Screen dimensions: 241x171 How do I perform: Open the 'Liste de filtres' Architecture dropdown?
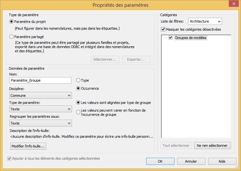click(x=205, y=21)
